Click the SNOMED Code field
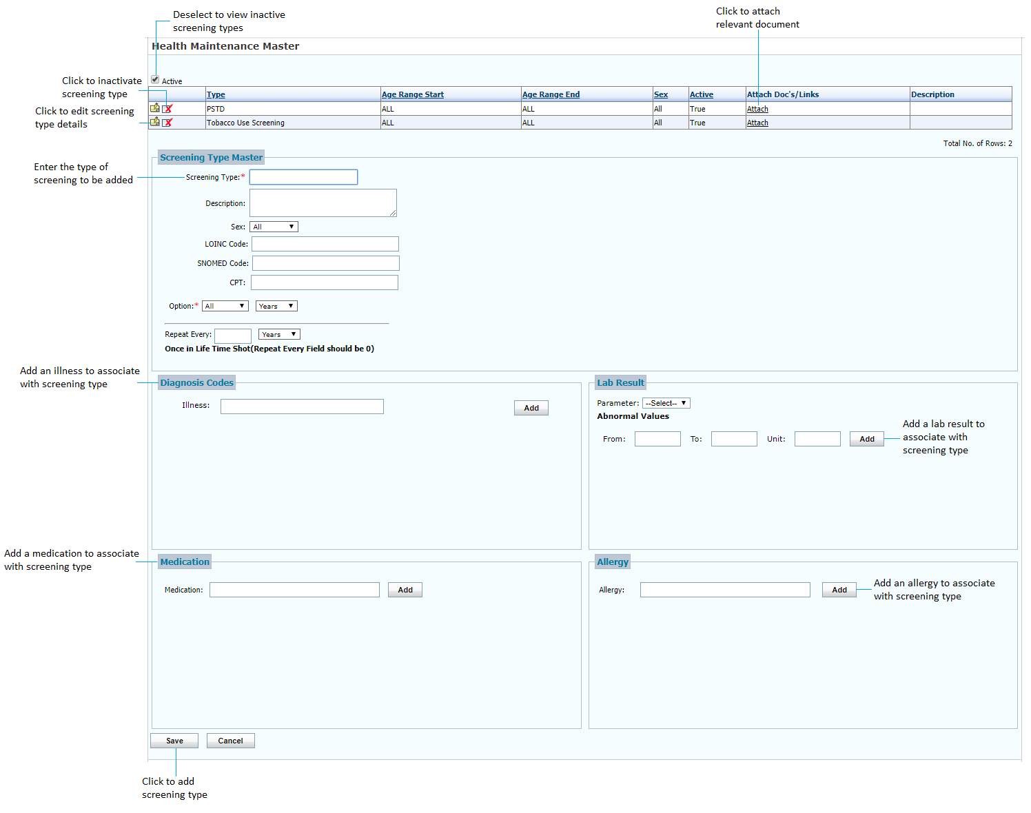 coord(326,263)
